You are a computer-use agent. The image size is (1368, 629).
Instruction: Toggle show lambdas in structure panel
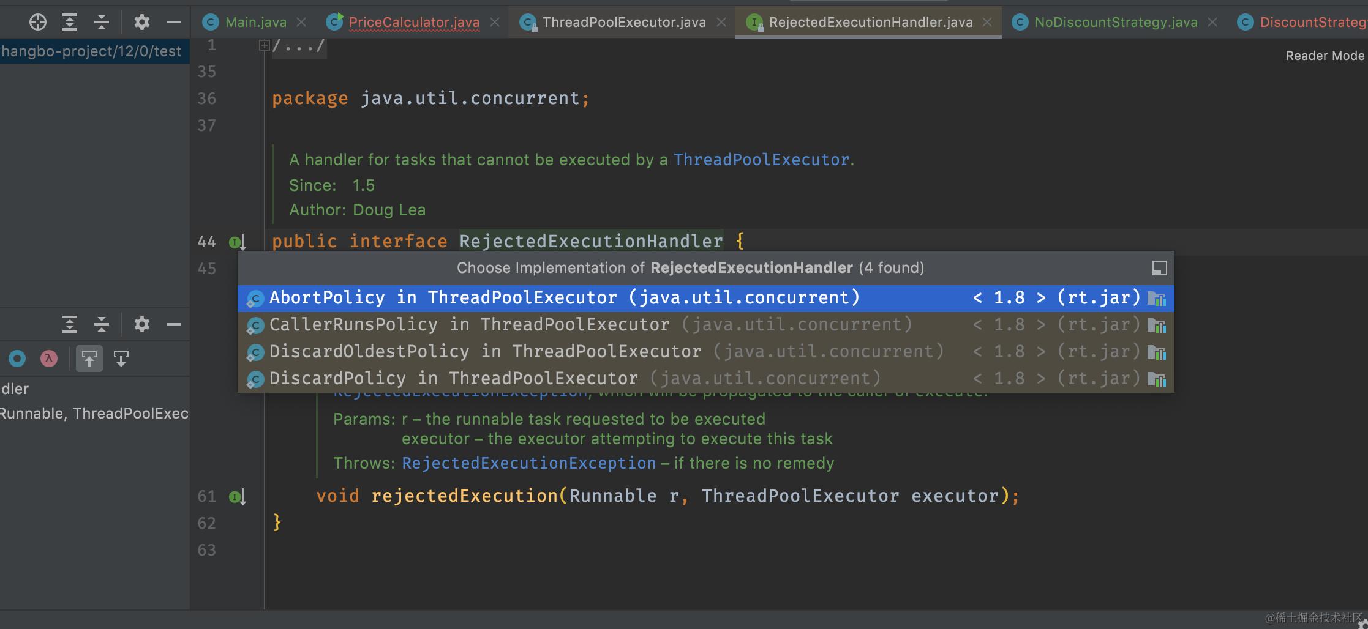[x=49, y=359]
